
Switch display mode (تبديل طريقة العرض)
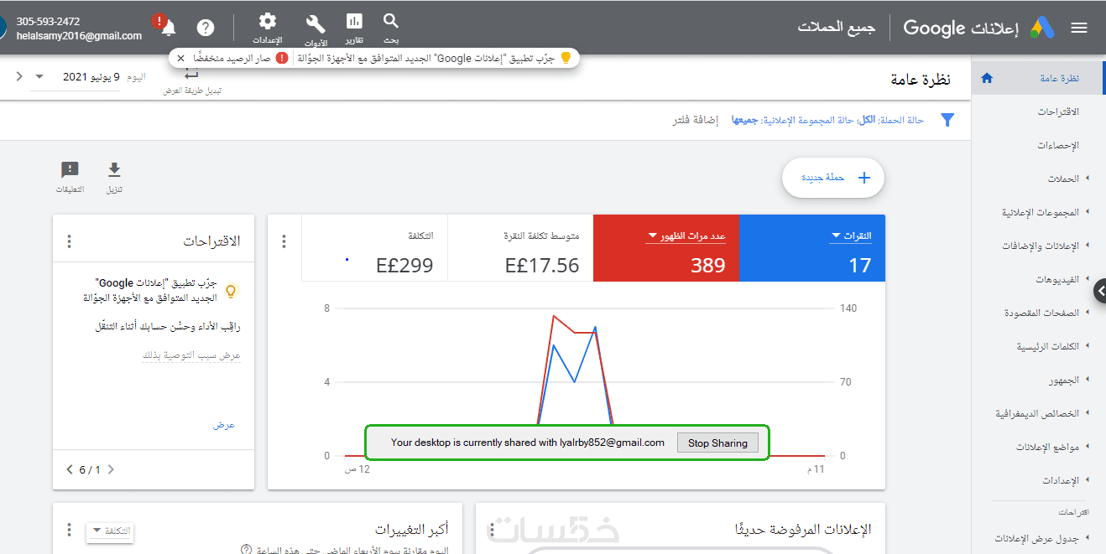[x=192, y=81]
